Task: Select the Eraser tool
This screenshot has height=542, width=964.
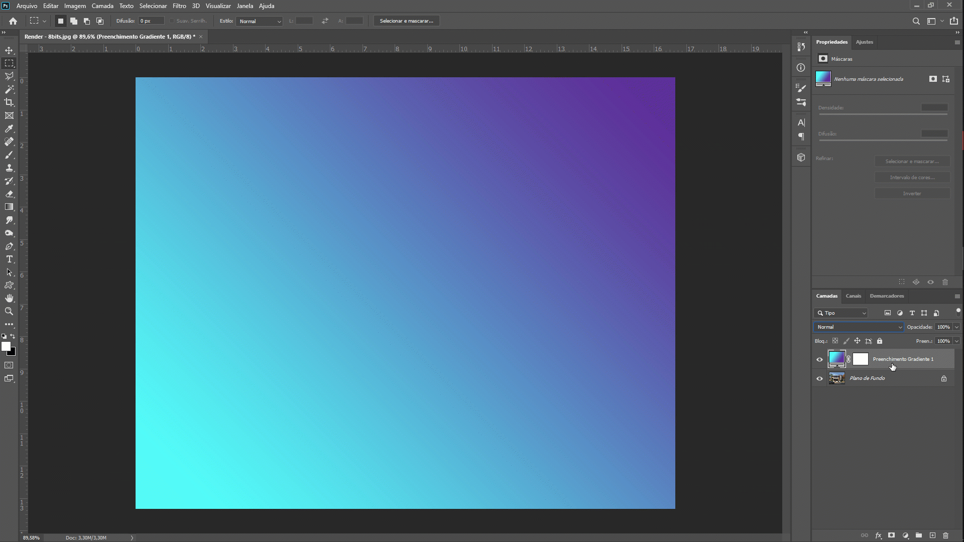Action: tap(9, 194)
